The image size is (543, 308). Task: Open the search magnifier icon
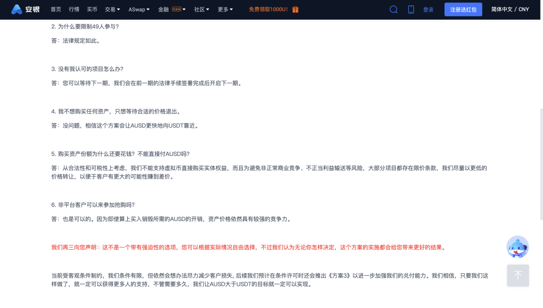pos(394,10)
